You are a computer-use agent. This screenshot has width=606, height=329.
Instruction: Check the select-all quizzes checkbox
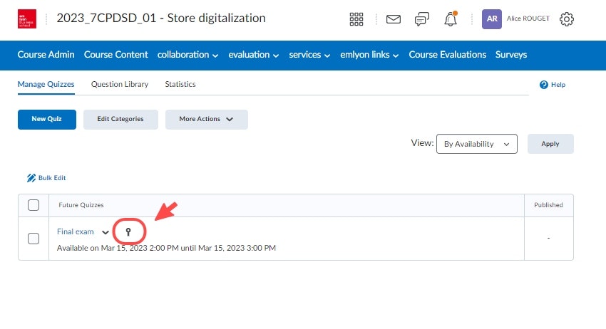pos(34,205)
